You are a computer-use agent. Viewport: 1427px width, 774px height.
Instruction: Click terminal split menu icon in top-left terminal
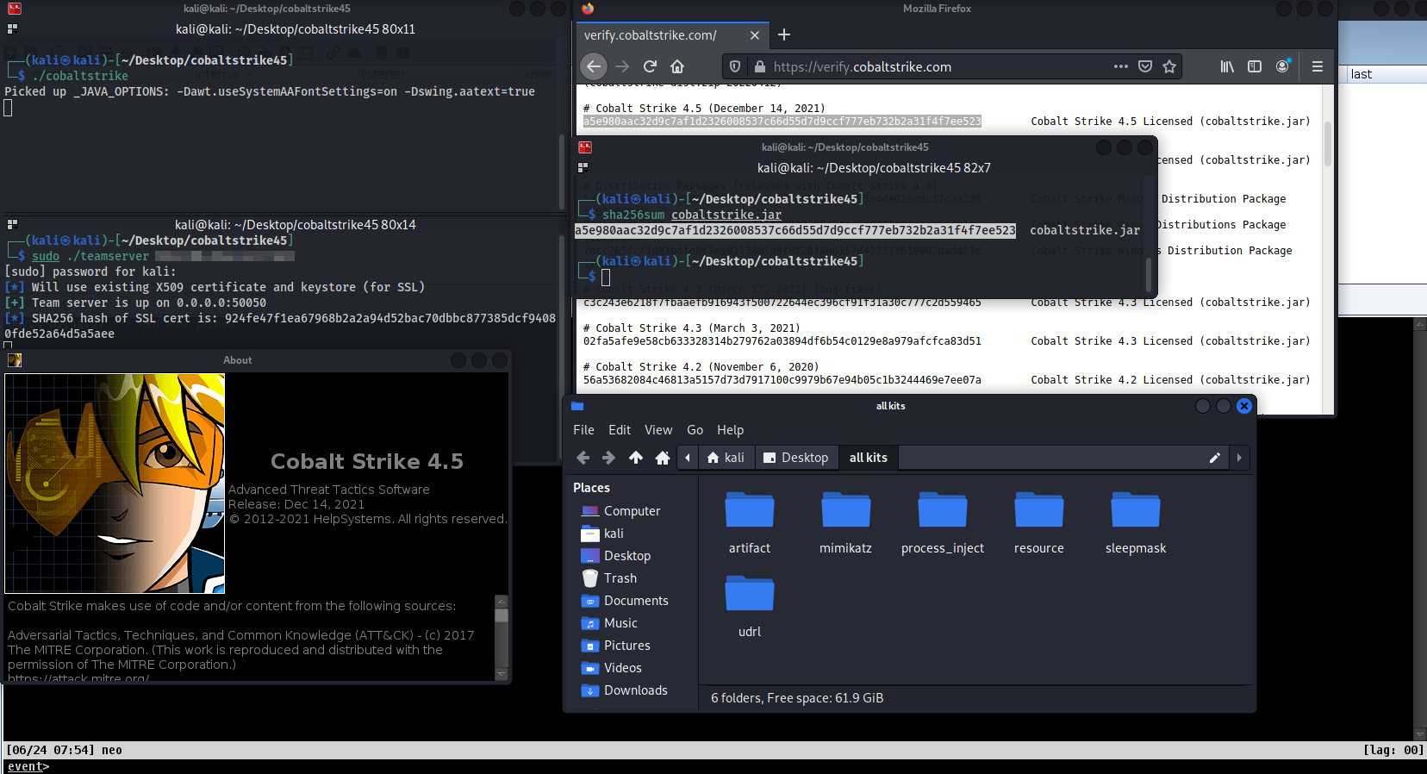(12, 28)
